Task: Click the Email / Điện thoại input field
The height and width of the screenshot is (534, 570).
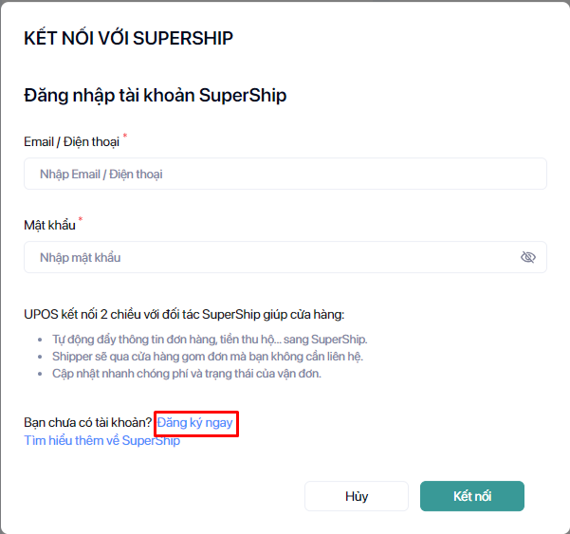Action: (x=285, y=175)
